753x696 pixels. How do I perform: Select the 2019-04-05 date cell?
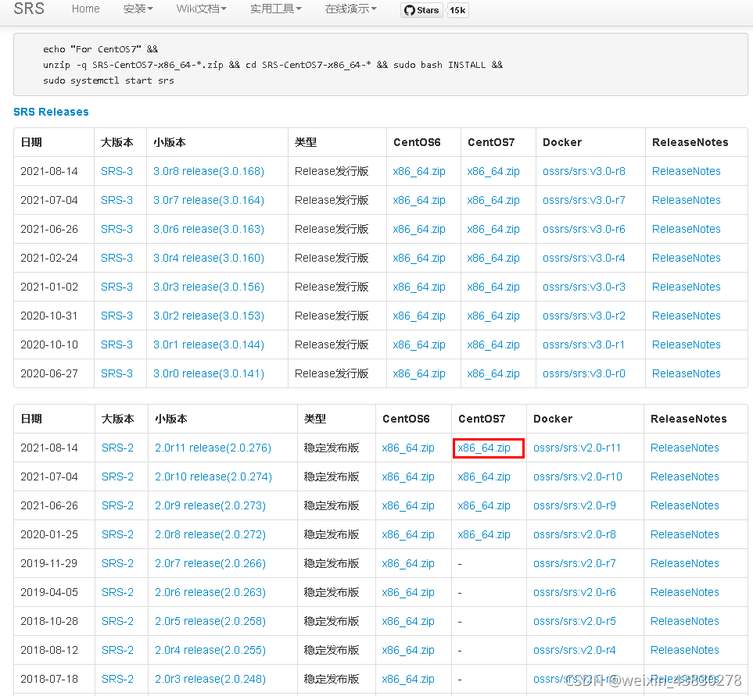(x=49, y=592)
